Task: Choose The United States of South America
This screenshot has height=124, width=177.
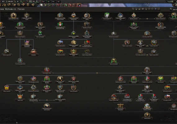Action: pyautogui.click(x=47, y=107)
